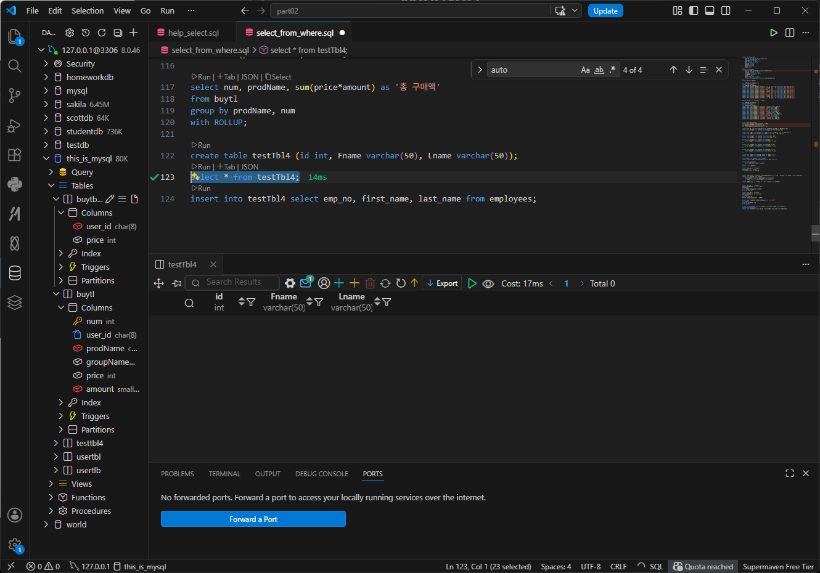Delete the selected row with the trash icon
Screen dimensions: 820x573
(370, 283)
